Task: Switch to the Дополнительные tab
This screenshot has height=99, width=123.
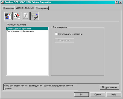Action: 25,8
